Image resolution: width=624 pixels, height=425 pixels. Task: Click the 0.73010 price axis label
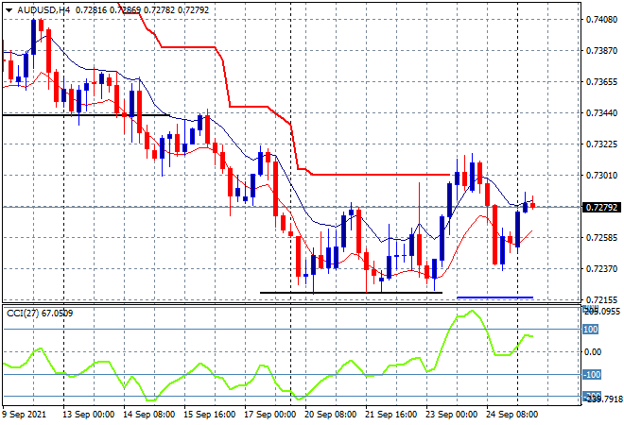601,176
